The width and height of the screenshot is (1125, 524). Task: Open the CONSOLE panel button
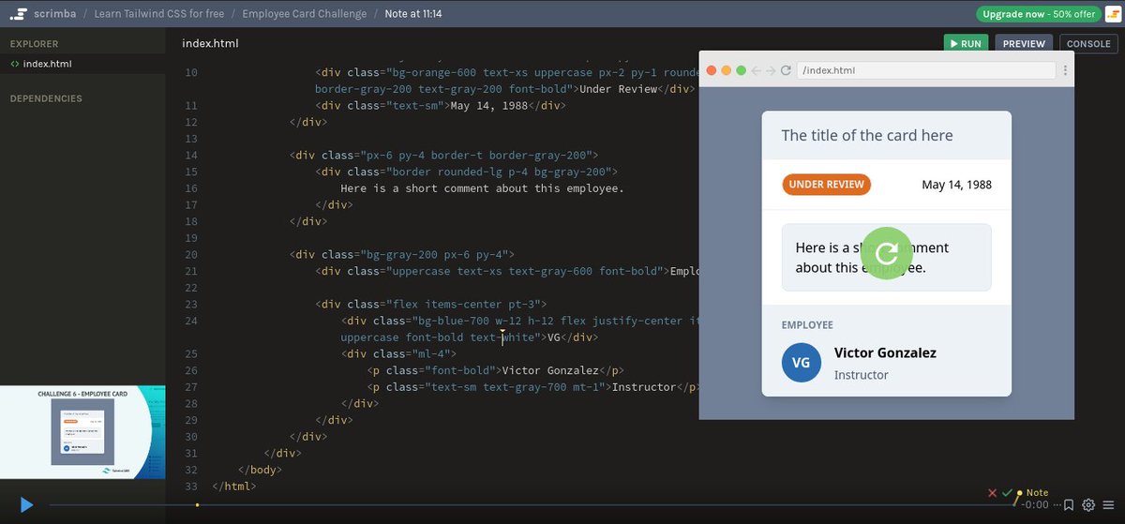tap(1088, 43)
